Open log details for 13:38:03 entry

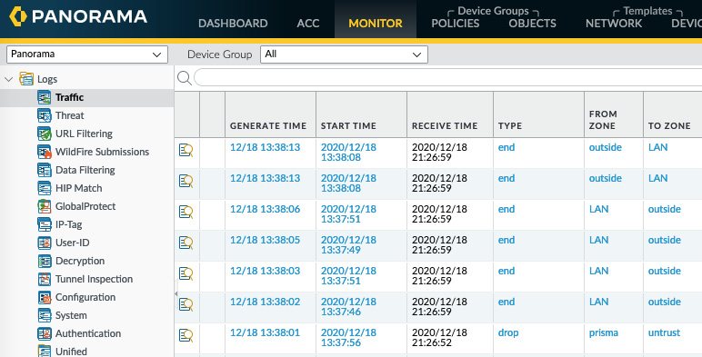pos(186,273)
